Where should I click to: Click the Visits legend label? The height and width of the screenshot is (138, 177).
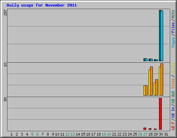pos(173,68)
